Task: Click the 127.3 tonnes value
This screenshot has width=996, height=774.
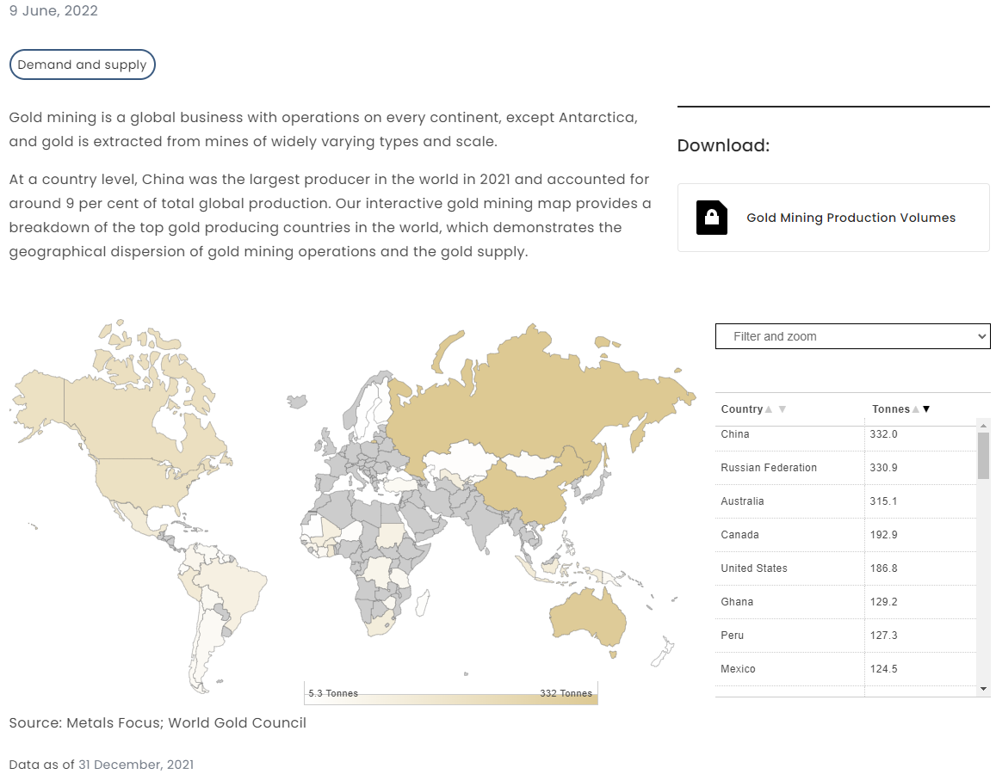Action: [x=883, y=635]
